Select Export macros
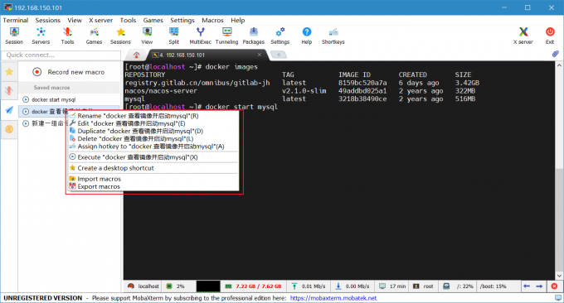 (x=153, y=186)
